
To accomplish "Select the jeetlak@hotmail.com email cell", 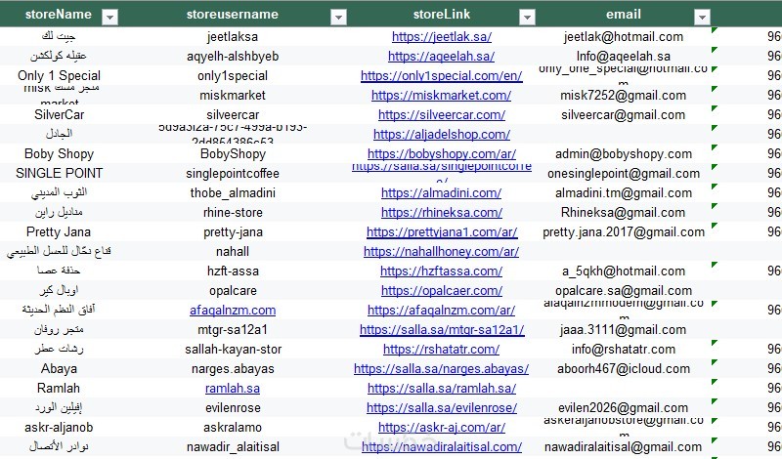I will (624, 37).
